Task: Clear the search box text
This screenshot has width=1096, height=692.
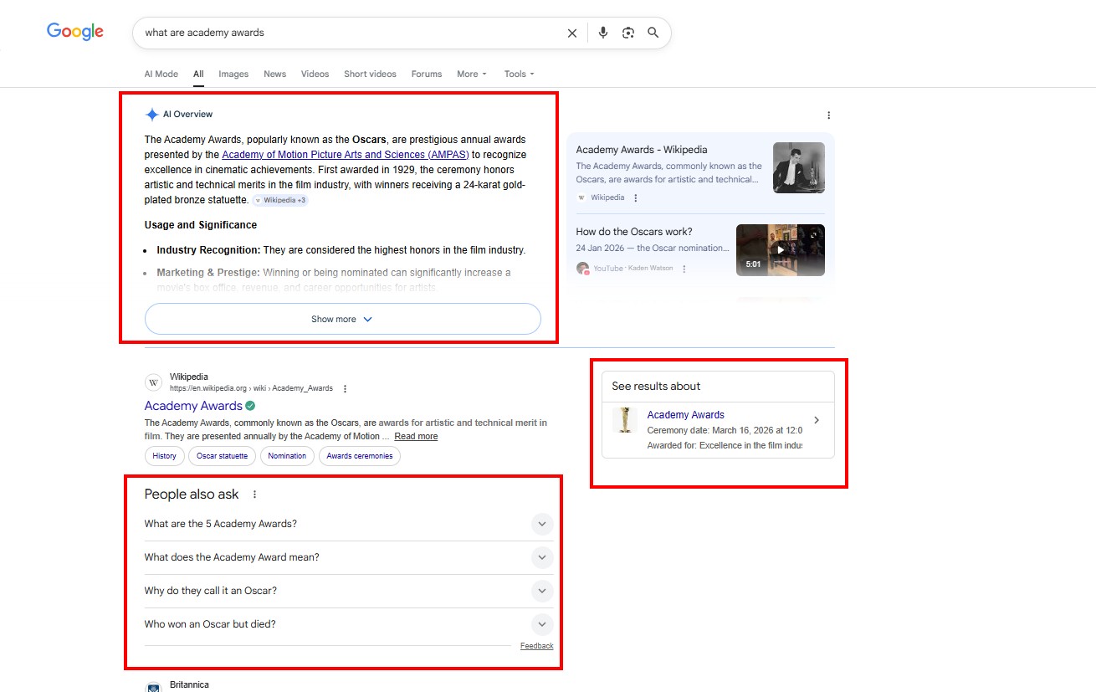Action: [572, 33]
